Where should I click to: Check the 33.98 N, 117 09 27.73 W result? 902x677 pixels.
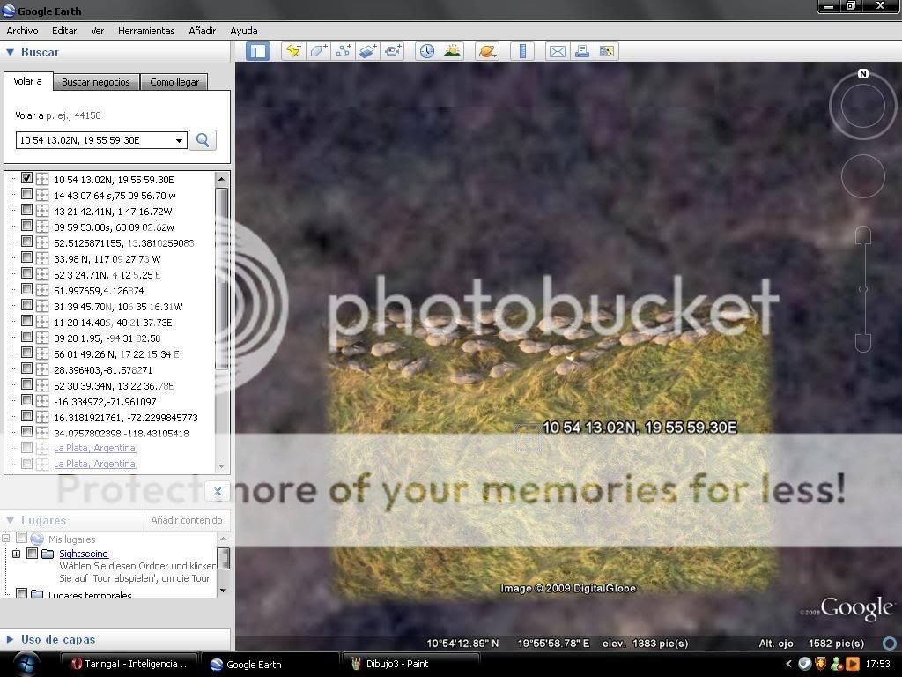point(26,258)
